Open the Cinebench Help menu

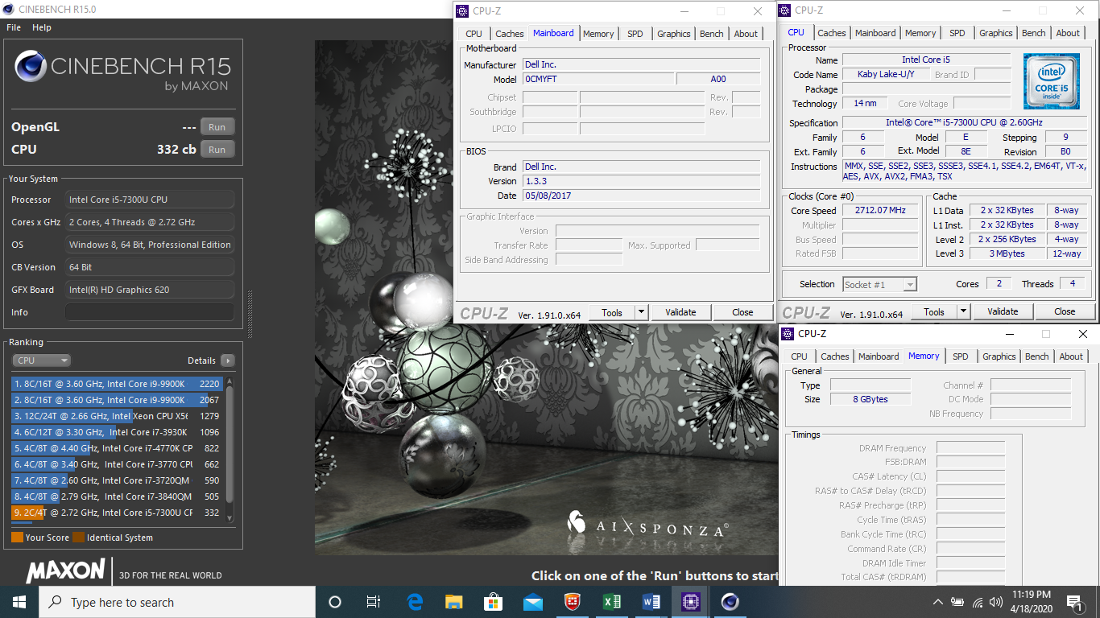tap(42, 27)
